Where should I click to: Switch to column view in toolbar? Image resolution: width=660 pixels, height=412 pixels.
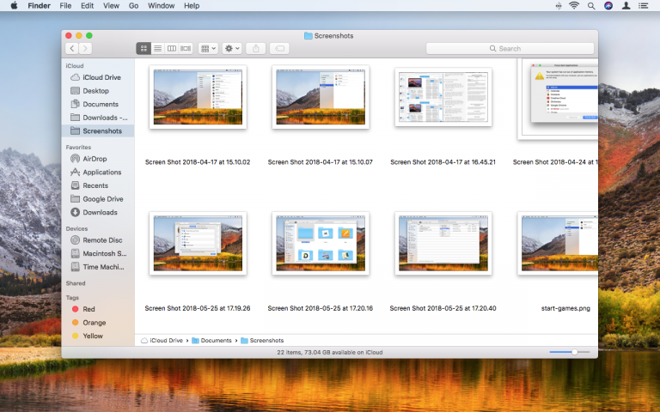click(x=171, y=48)
